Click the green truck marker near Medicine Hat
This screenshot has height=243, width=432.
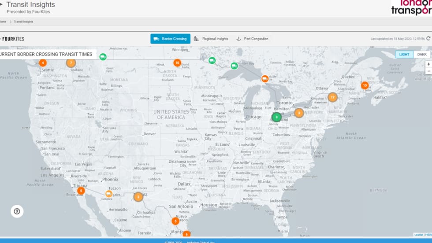(x=103, y=56)
